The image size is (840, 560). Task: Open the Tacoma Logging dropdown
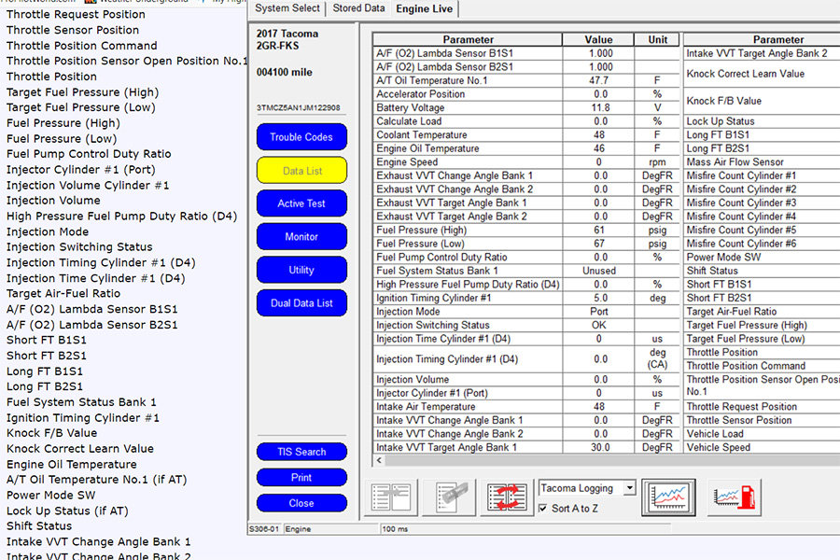[x=629, y=487]
